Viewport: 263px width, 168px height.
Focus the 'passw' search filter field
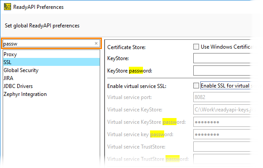(51, 44)
